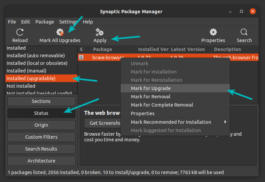Click the Search magnifier icon

pyautogui.click(x=244, y=32)
